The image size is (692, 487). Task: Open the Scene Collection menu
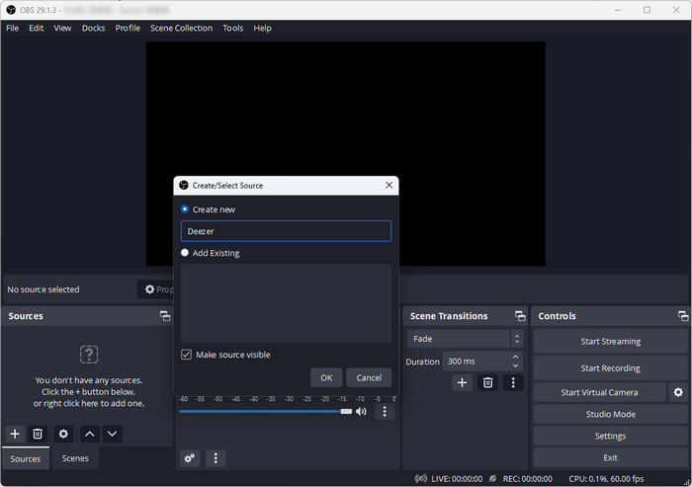181,28
